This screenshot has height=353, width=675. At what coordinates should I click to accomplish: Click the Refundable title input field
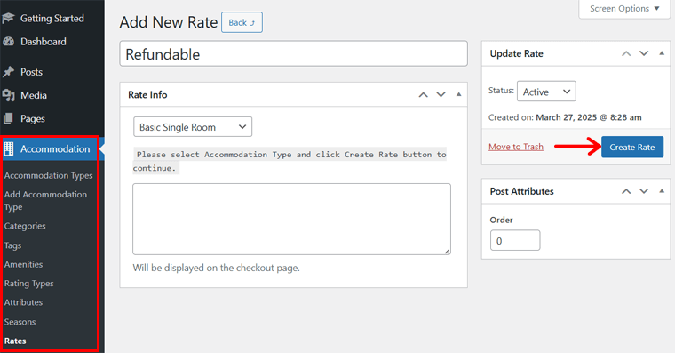(294, 54)
